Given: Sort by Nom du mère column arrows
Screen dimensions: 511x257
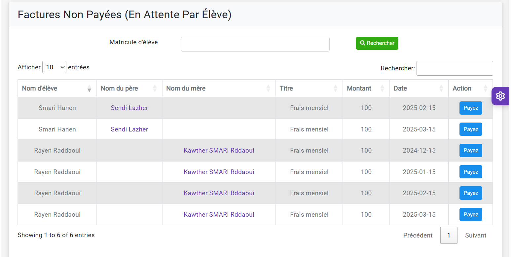Looking at the screenshot, I should [268, 89].
